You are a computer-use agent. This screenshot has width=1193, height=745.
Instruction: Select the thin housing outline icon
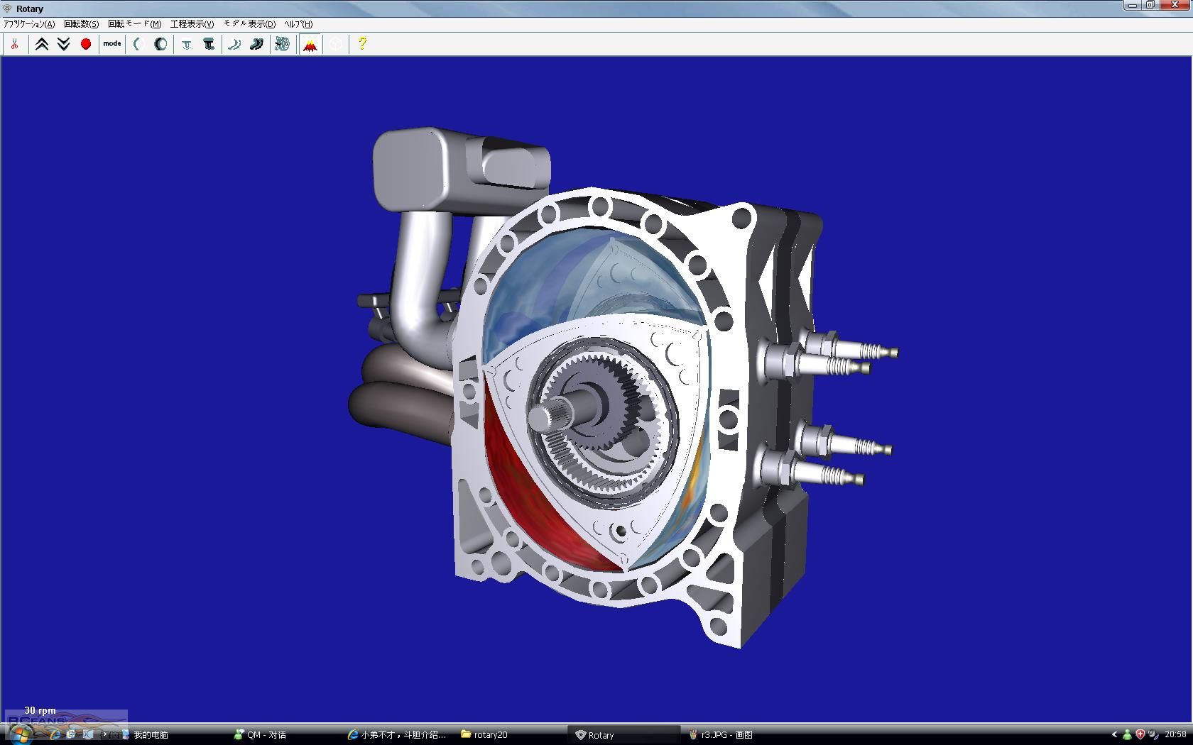click(x=138, y=44)
